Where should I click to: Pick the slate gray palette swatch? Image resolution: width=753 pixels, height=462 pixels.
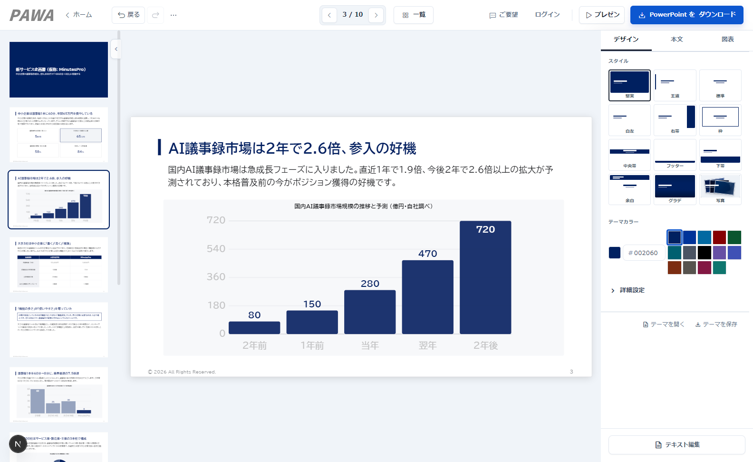point(689,252)
